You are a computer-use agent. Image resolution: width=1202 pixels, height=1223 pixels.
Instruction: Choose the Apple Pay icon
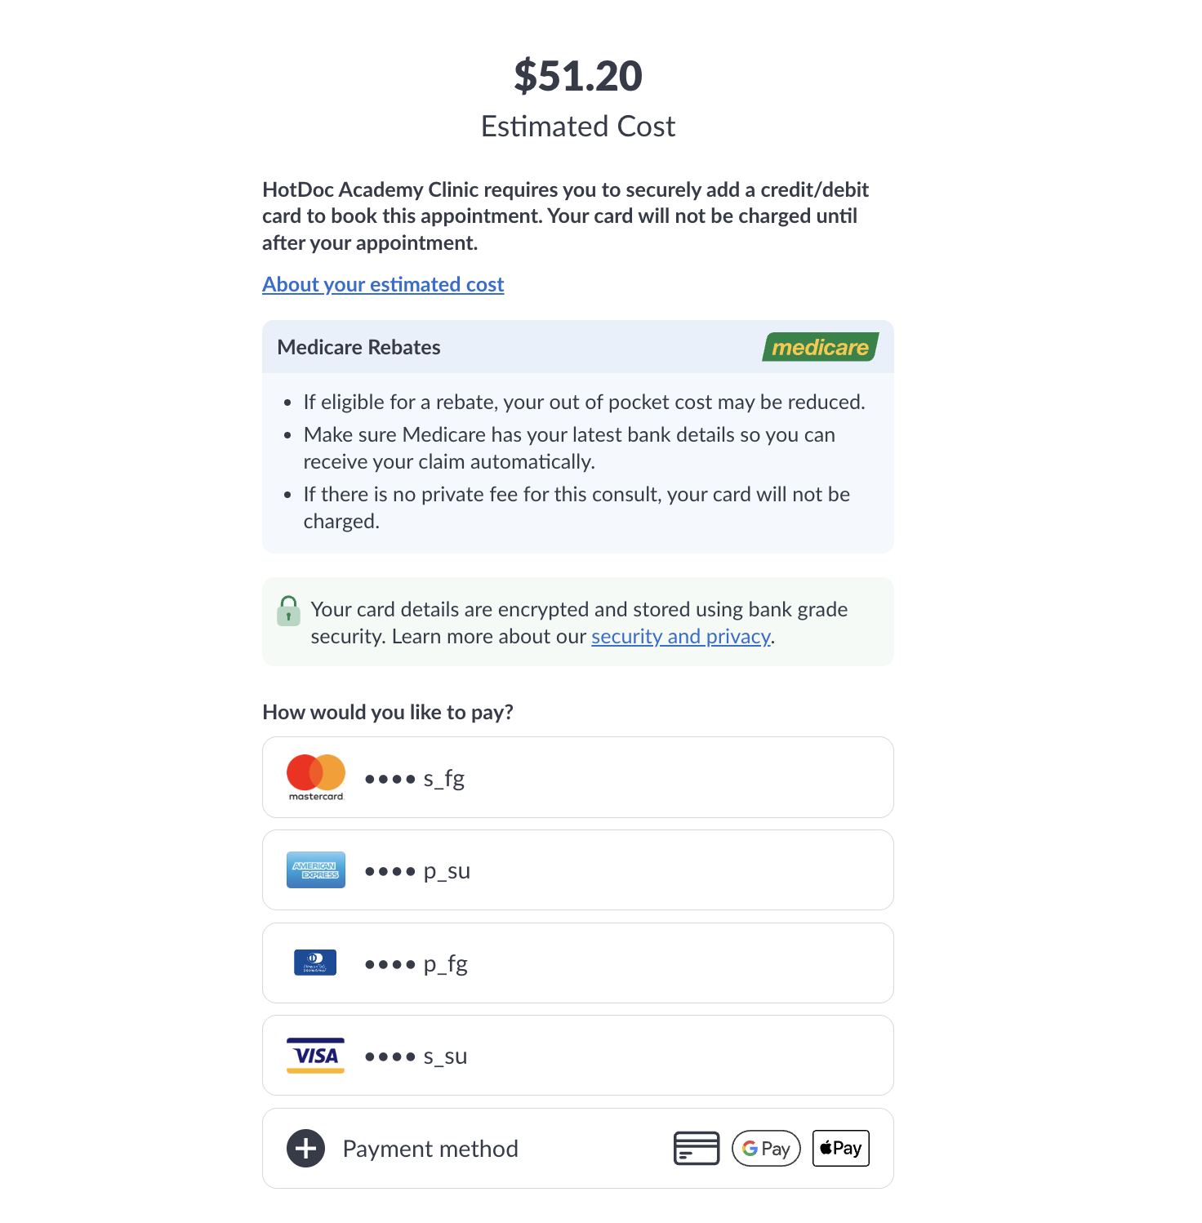(841, 1148)
